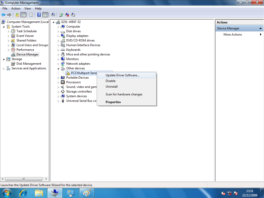The height and width of the screenshot is (198, 264).
Task: Toggle the Action pane visibility icon
Action: [45, 15]
